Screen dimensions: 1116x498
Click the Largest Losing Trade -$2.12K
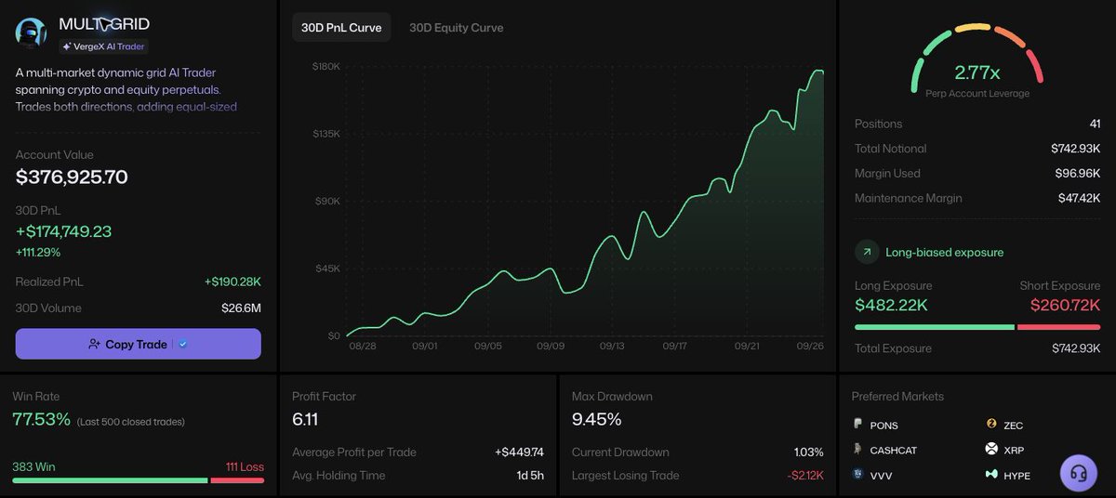804,476
